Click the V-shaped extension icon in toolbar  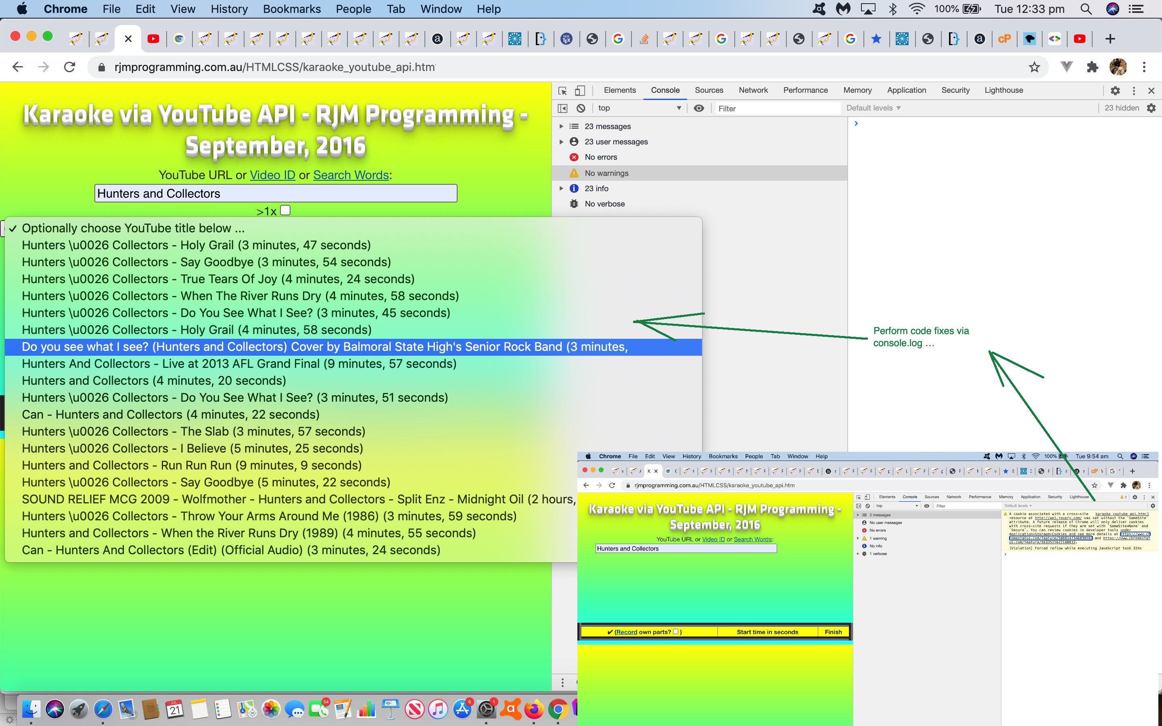point(1066,67)
